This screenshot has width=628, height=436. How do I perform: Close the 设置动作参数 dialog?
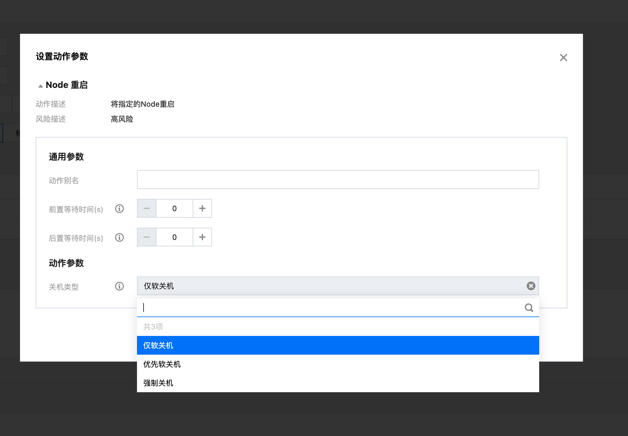click(563, 58)
